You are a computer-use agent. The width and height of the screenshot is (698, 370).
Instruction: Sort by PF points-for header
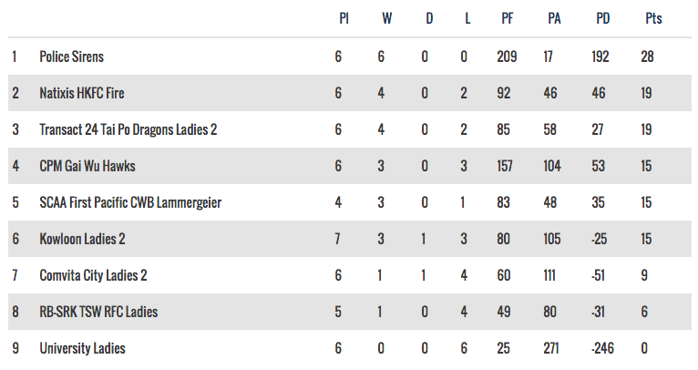click(x=508, y=18)
